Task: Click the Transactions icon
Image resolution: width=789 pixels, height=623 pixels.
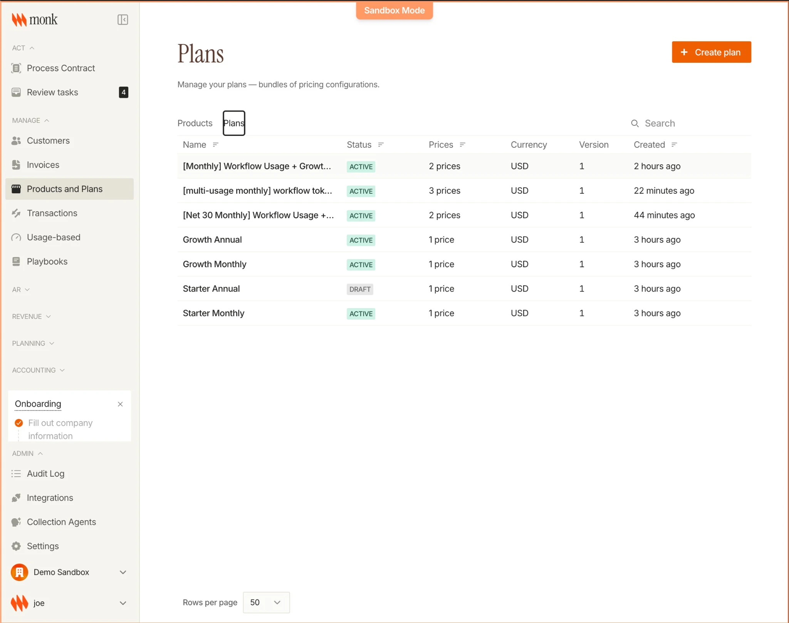Action: coord(16,213)
